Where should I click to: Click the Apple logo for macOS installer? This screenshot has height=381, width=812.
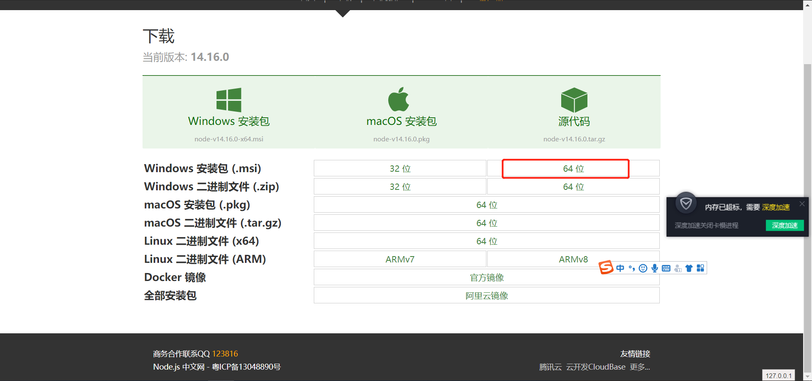click(399, 99)
